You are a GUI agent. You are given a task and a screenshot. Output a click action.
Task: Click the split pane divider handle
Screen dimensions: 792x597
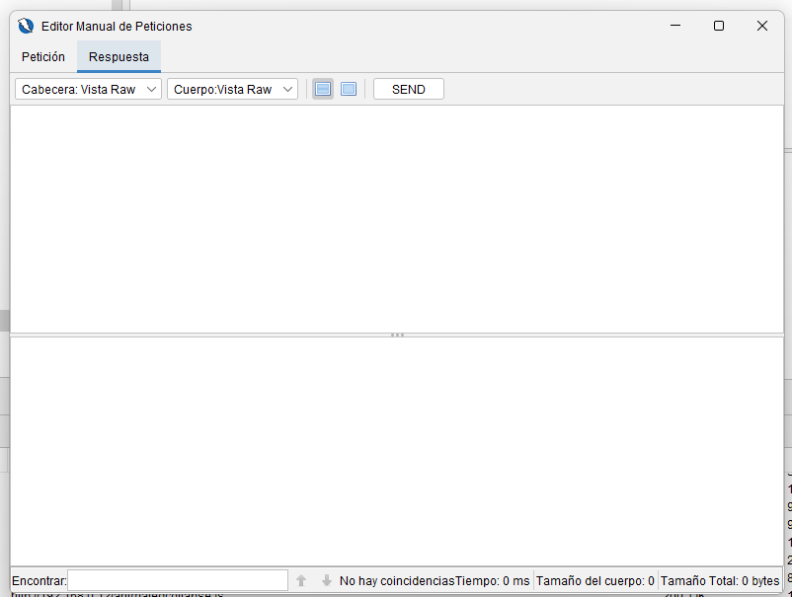point(397,335)
